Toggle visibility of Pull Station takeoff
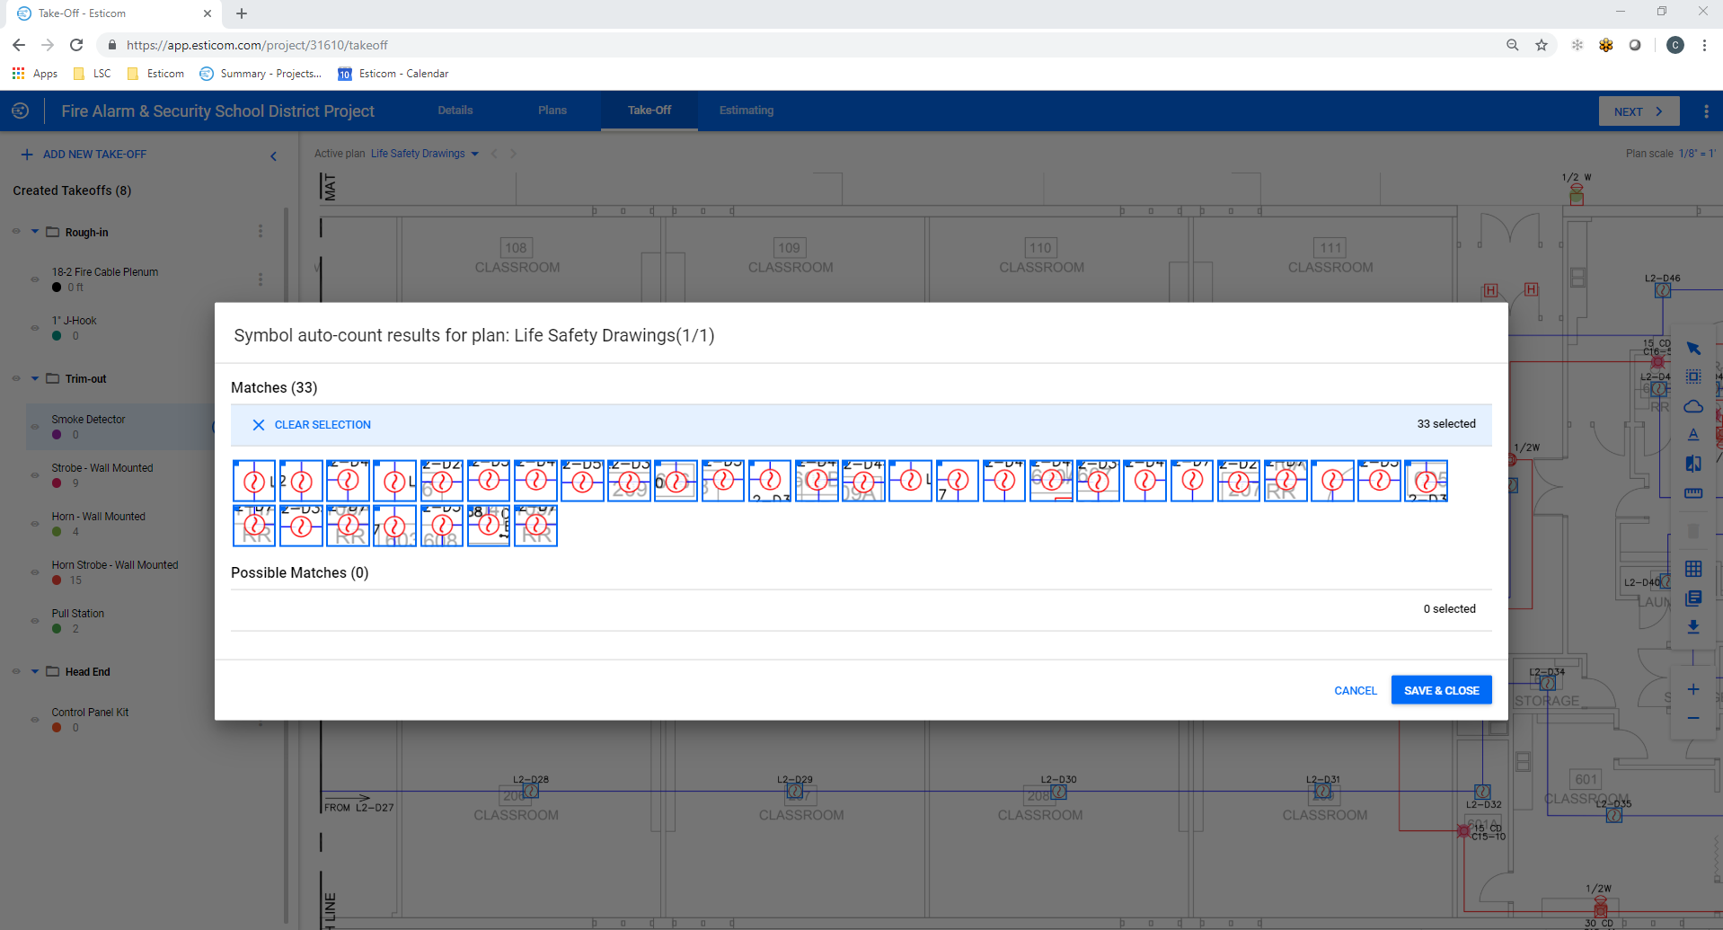This screenshot has height=930, width=1723. coord(35,621)
